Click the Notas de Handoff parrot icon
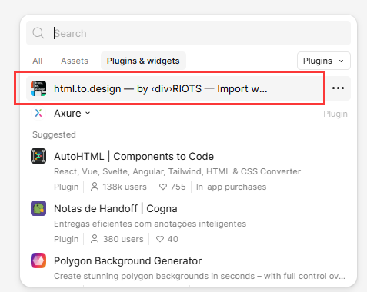 (x=38, y=208)
